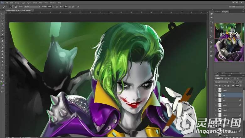The height and width of the screenshot is (138, 245).
Task: Open the Layer menu
Action: pos(23,3)
